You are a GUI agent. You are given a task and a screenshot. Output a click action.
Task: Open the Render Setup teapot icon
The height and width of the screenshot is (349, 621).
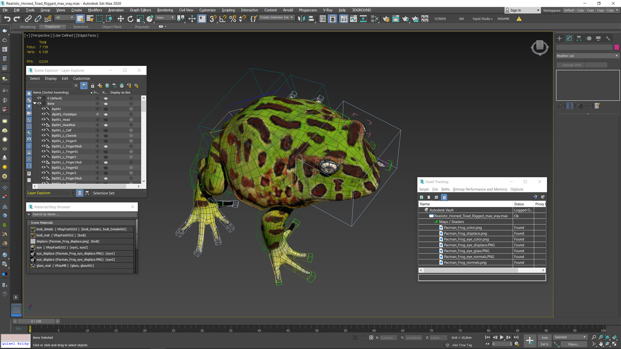(386, 19)
